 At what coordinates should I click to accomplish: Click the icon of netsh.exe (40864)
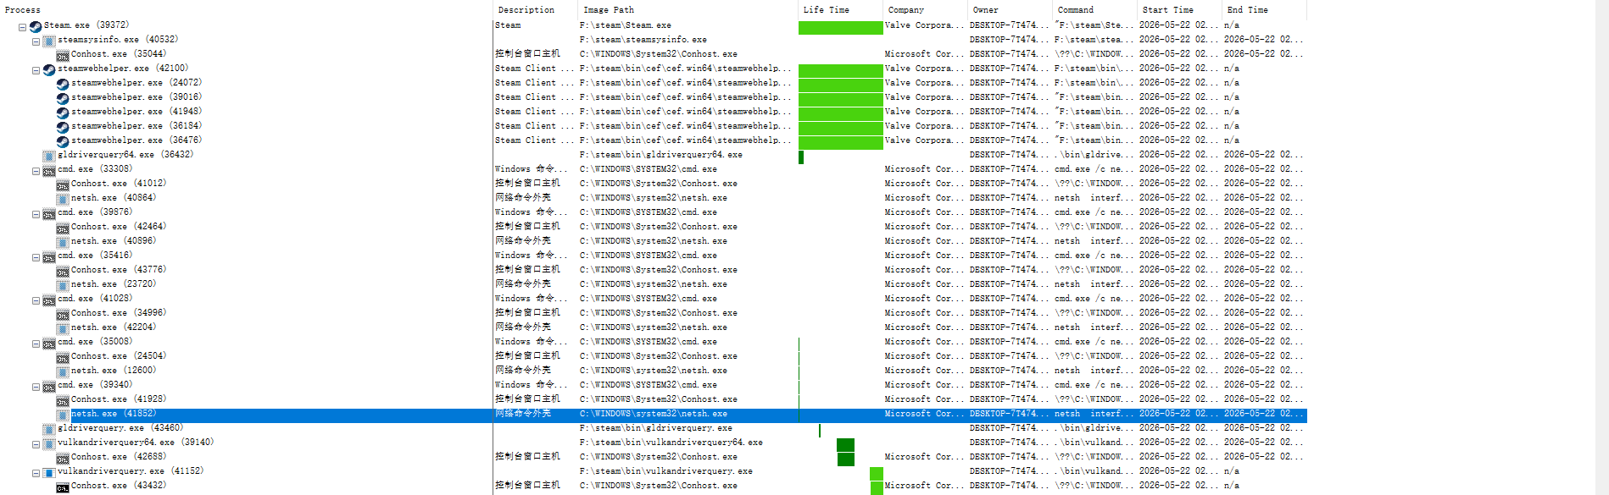63,199
